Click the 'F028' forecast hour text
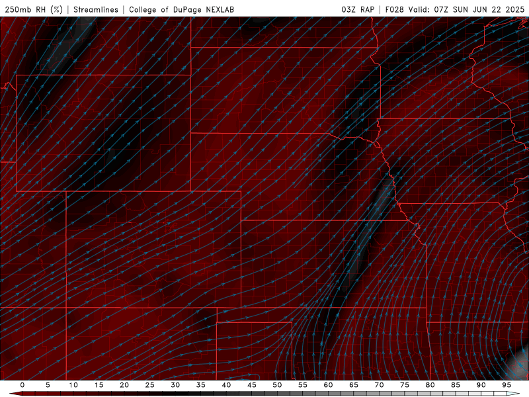The height and width of the screenshot is (397, 529). 394,9
